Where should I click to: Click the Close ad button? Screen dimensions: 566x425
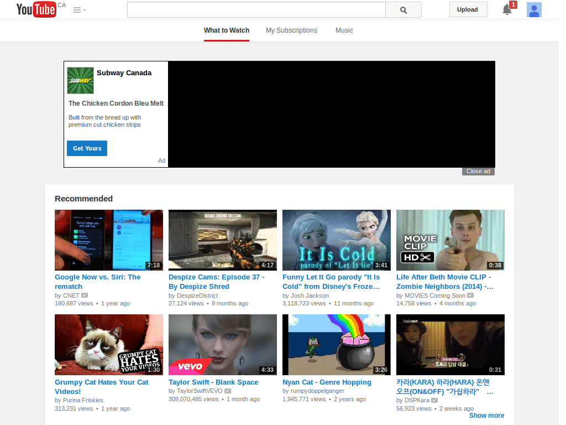pos(478,172)
